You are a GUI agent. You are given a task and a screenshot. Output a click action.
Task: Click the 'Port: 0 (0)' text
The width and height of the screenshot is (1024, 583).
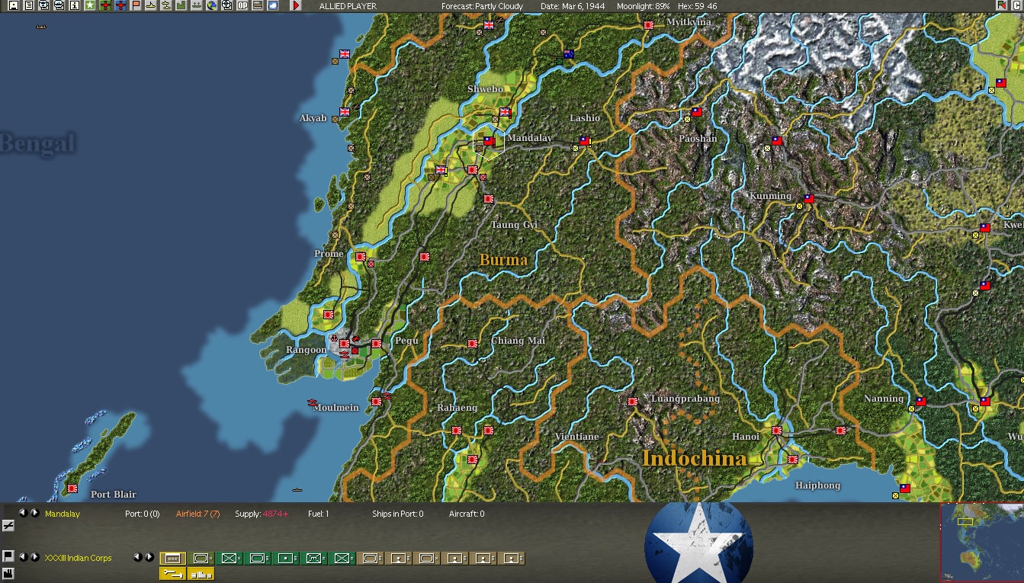pyautogui.click(x=143, y=514)
